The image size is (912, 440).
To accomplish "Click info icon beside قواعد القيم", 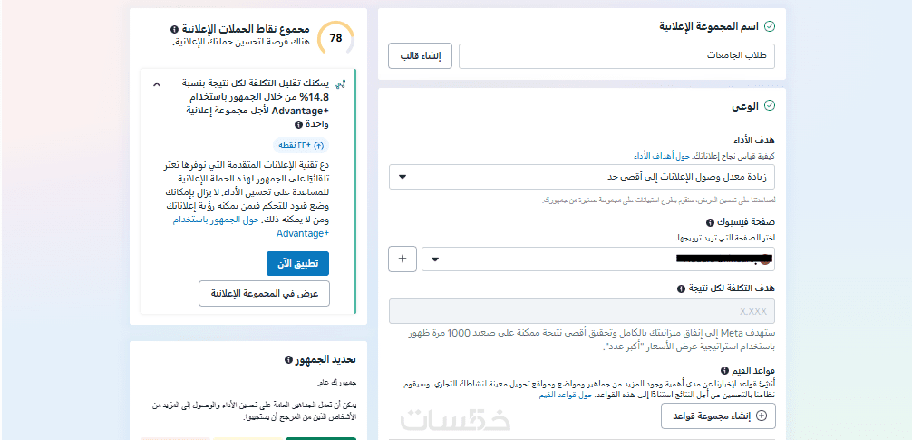I will click(x=724, y=371).
